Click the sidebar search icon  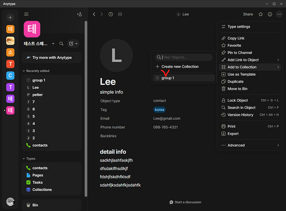click(62, 43)
